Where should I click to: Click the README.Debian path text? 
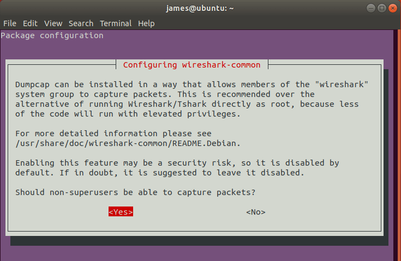pos(128,143)
